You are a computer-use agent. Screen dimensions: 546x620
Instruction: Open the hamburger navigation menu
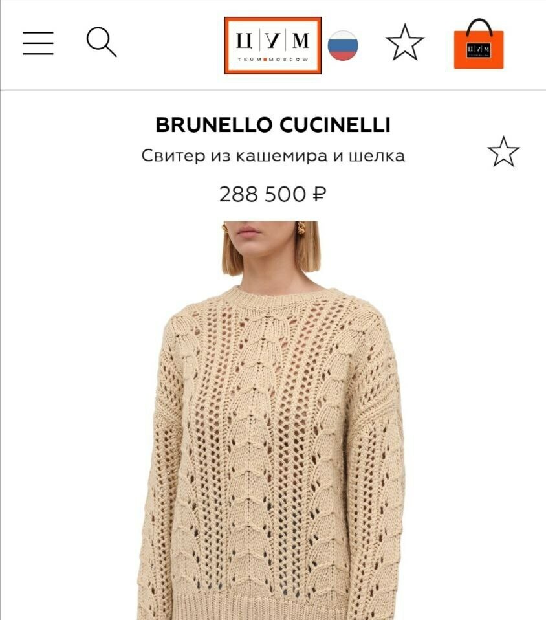(x=38, y=43)
